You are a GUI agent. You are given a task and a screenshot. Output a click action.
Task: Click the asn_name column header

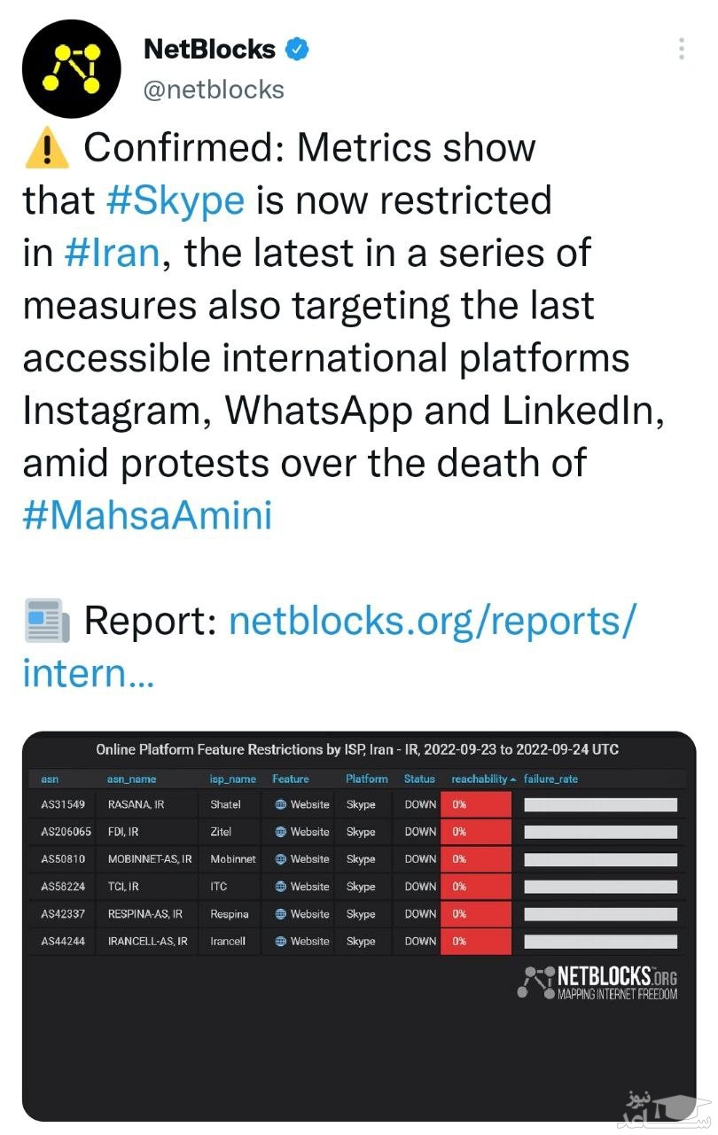pos(131,779)
